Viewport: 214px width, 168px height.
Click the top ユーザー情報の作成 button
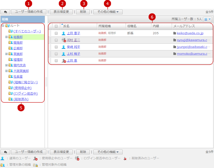tap(29, 12)
